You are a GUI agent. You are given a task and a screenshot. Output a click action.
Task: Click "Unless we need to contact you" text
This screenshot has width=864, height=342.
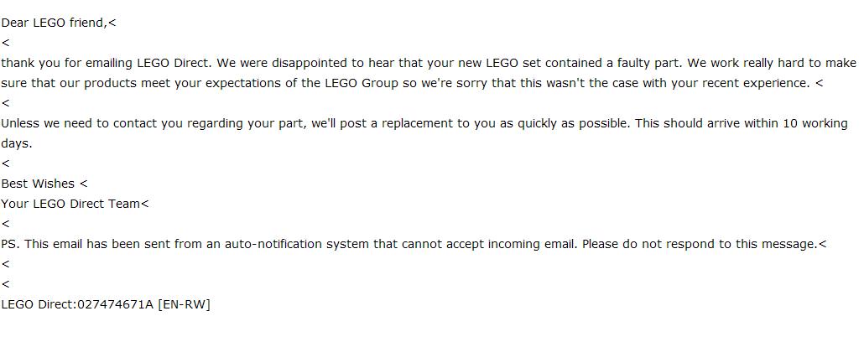coord(90,123)
